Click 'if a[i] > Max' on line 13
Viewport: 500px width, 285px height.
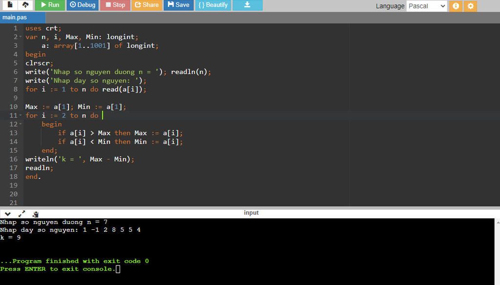[x=84, y=133]
